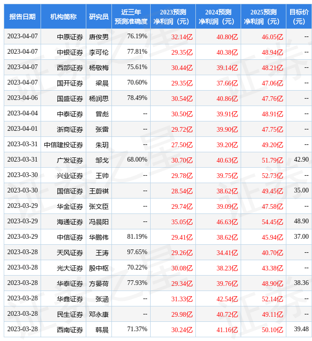This screenshot has width=312, height=341.
Task: Click the 机构简称 column header
Action: [63, 16]
